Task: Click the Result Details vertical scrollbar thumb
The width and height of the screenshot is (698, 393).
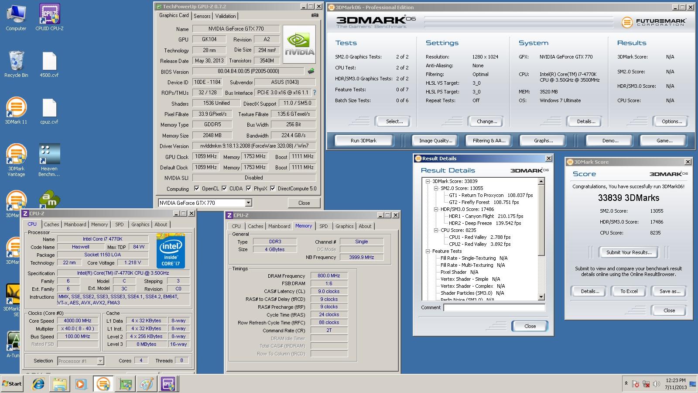Action: (541, 220)
